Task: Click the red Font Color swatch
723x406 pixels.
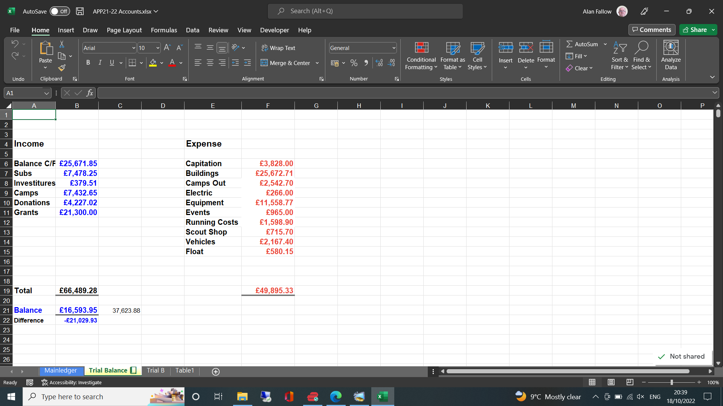Action: coord(172,63)
